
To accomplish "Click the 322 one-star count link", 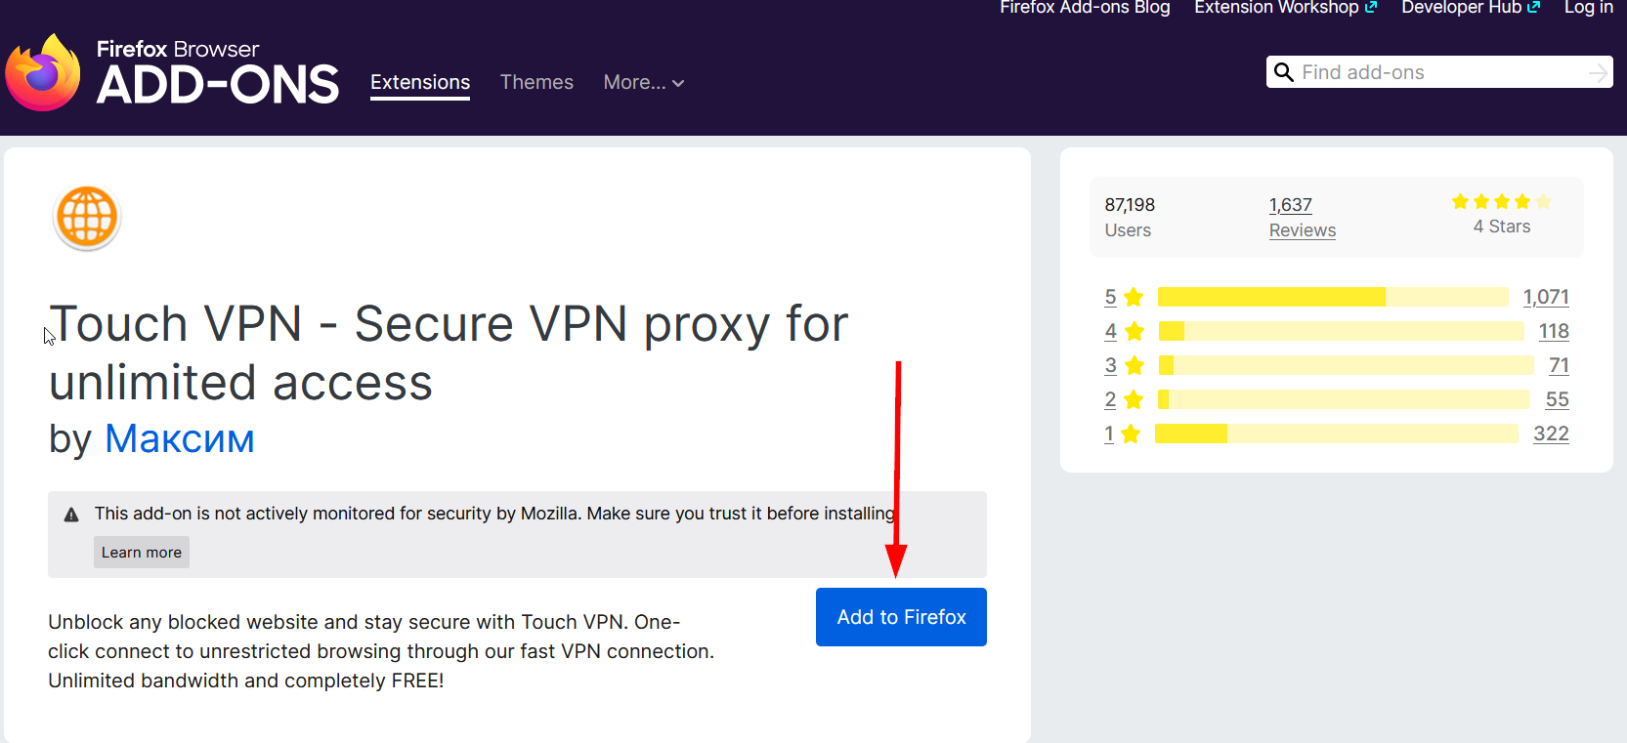I will pos(1551,433).
